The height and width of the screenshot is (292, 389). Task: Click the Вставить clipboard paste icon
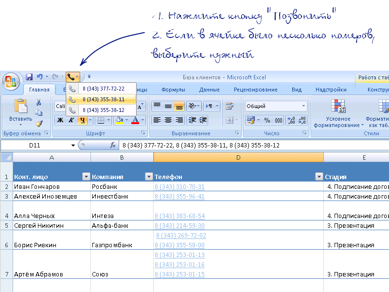point(21,106)
